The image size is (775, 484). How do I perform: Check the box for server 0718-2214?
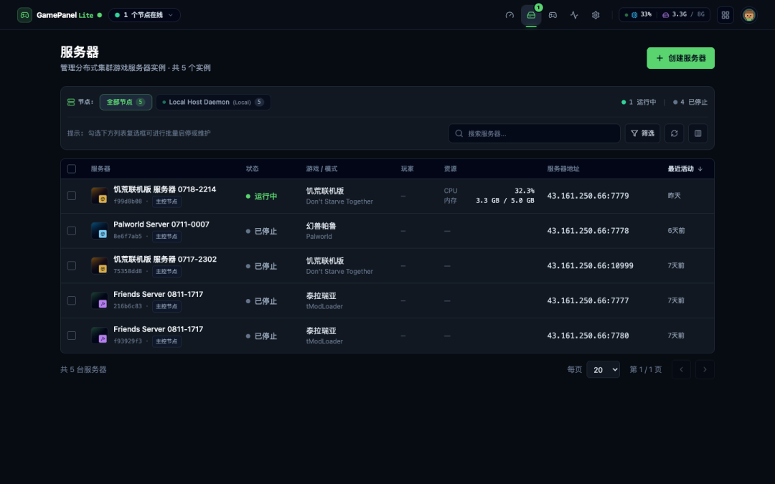[72, 196]
